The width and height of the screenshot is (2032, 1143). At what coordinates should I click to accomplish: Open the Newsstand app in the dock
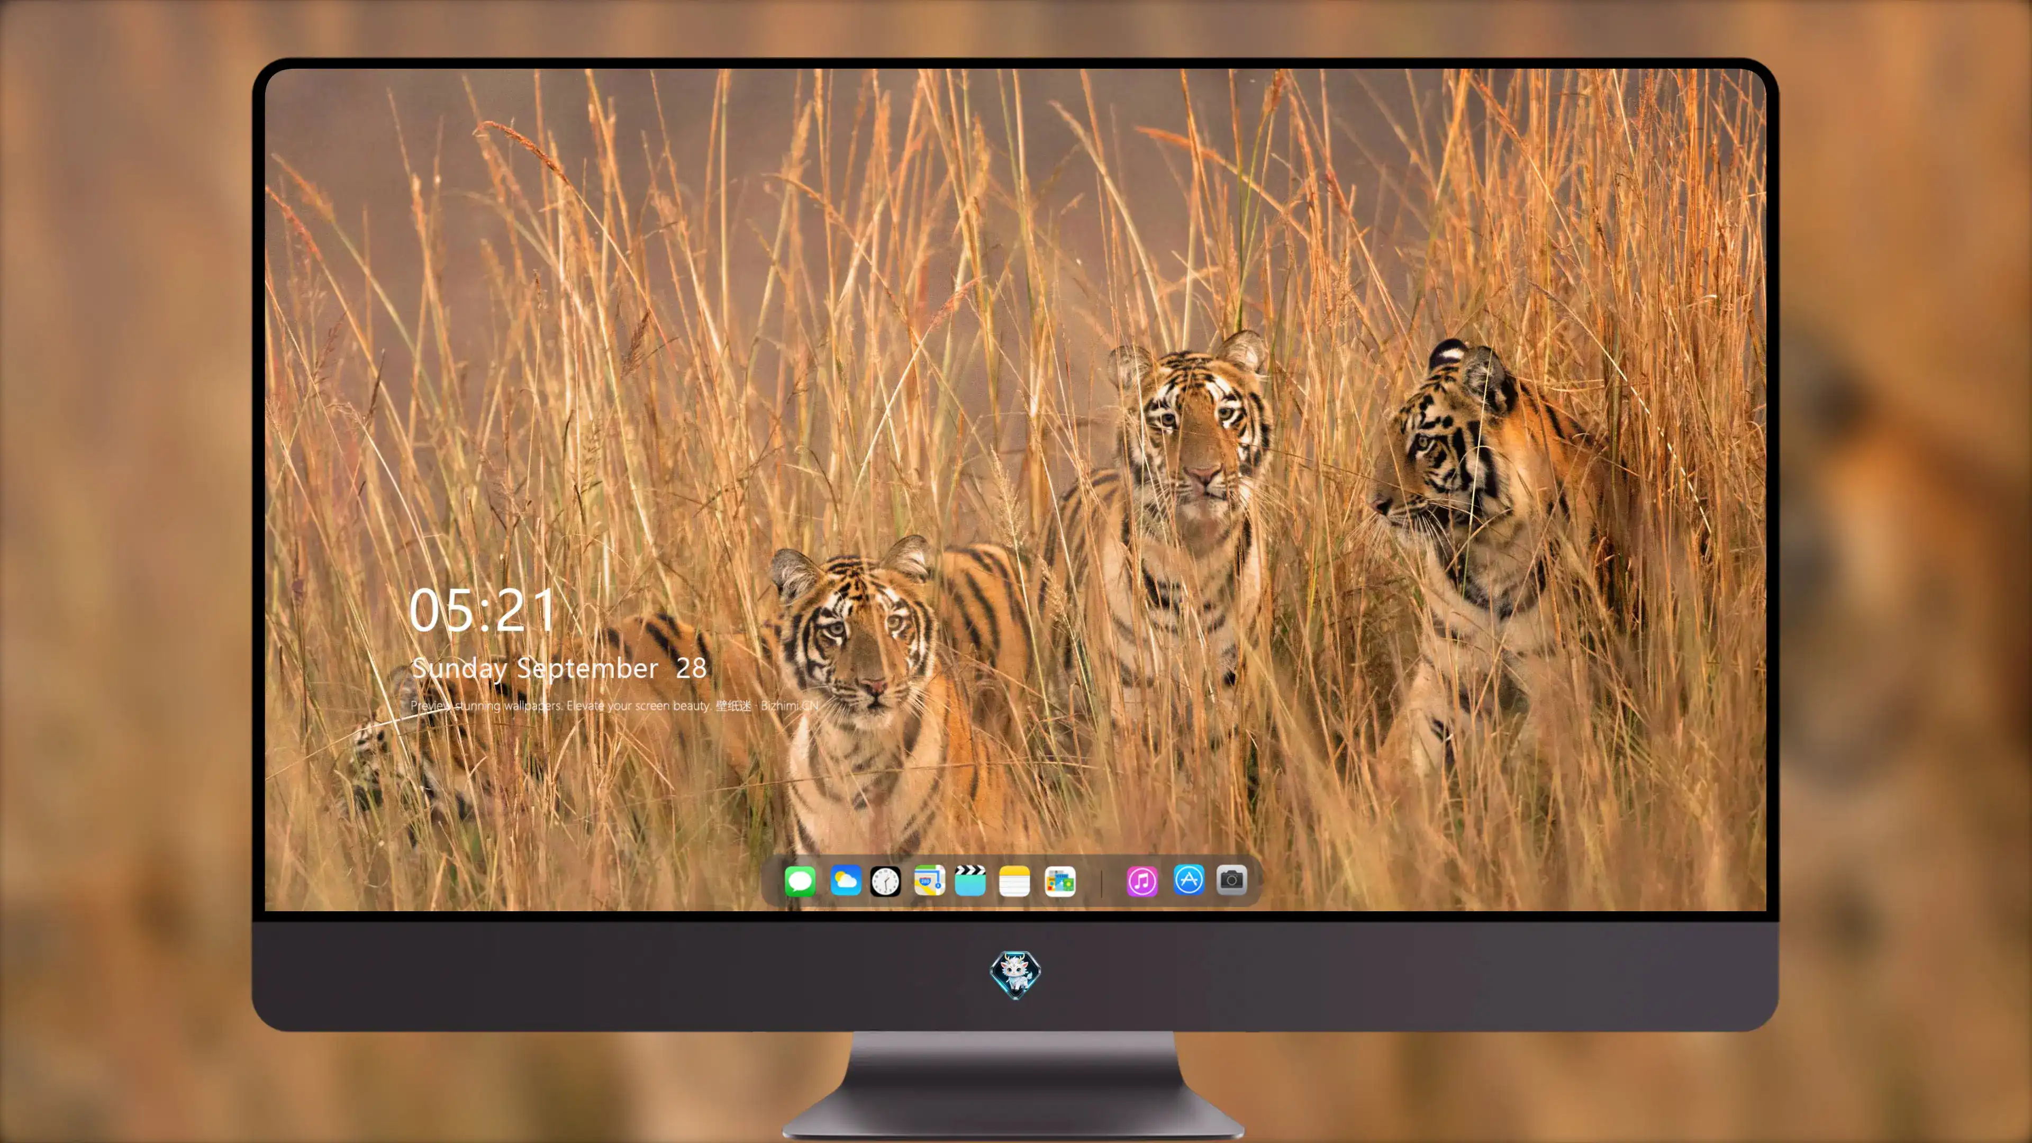(x=1059, y=881)
